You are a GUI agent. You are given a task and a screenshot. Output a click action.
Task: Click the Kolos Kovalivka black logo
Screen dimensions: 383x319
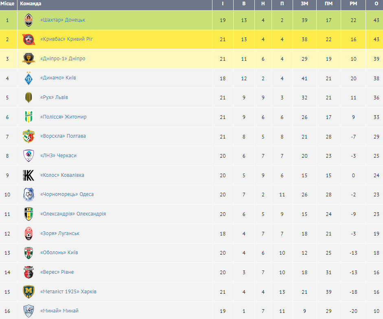[28, 175]
